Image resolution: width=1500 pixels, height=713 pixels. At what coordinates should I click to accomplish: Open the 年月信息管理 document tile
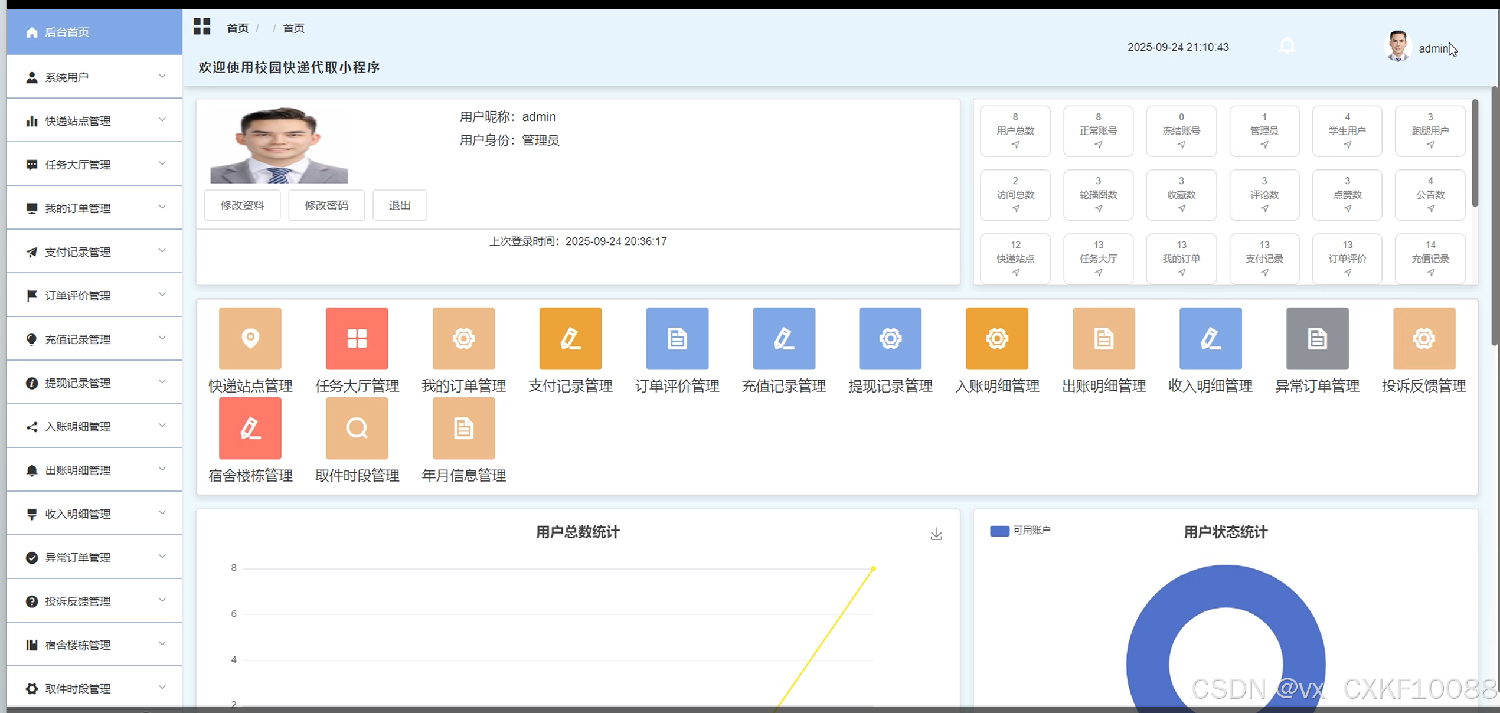click(x=463, y=428)
